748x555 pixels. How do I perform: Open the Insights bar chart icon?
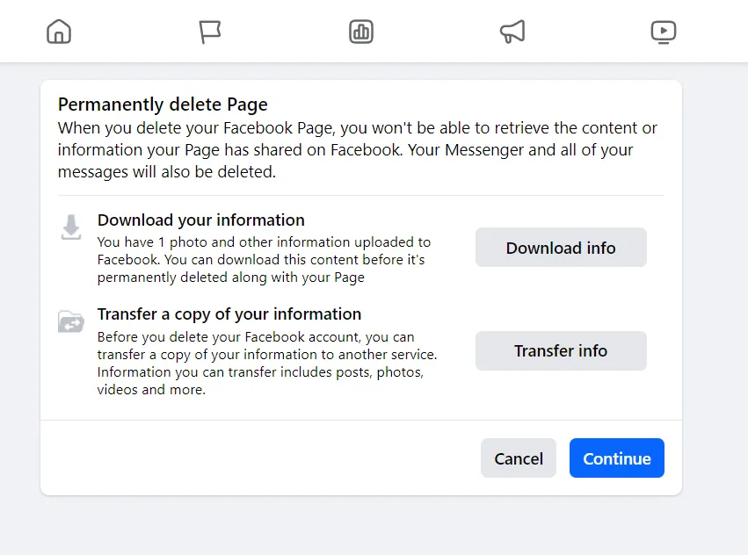361,32
